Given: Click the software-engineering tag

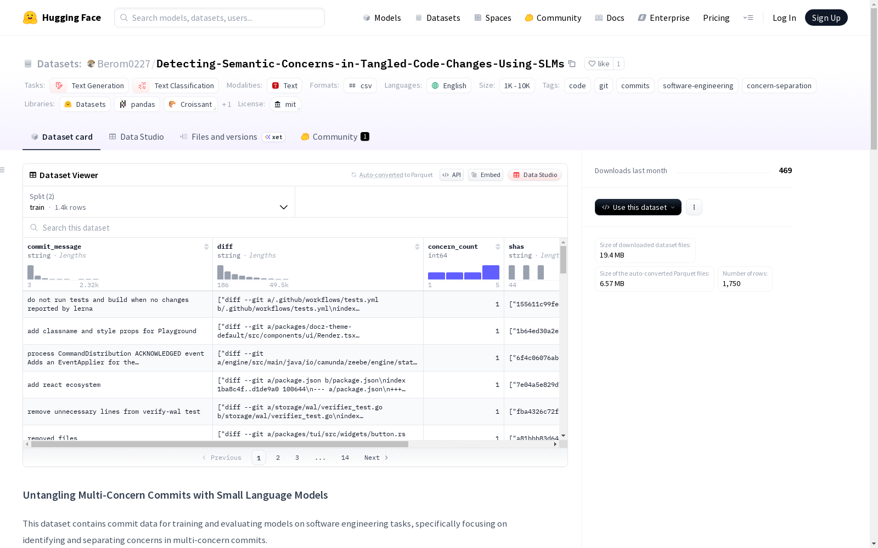Looking at the screenshot, I should pyautogui.click(x=698, y=85).
